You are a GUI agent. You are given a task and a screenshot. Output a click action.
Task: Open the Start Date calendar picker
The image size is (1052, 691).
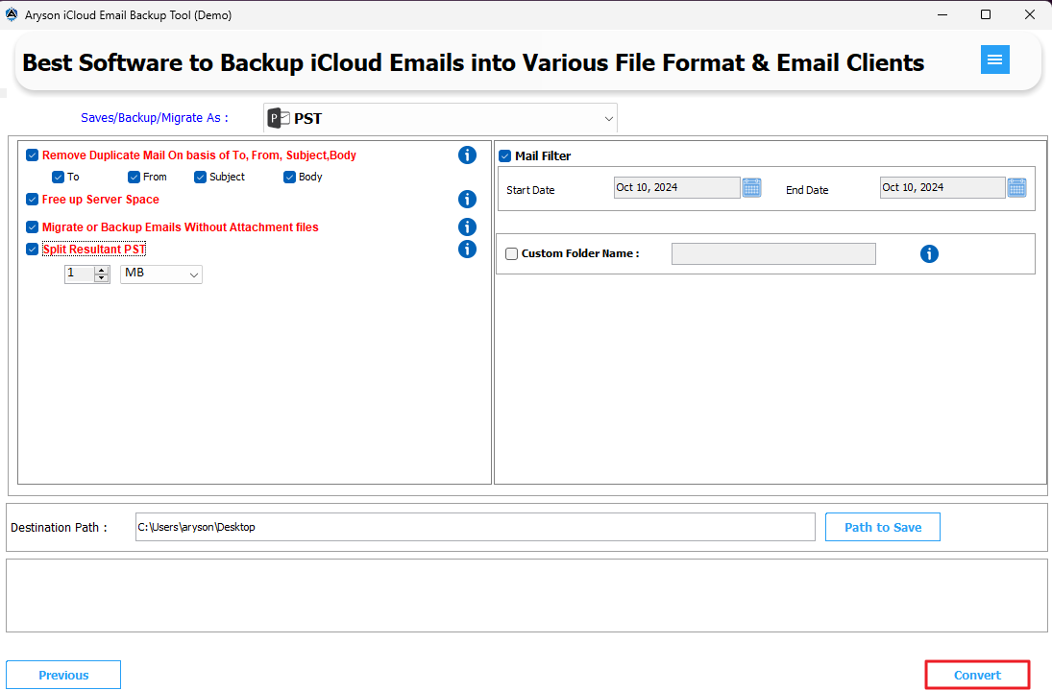[751, 188]
